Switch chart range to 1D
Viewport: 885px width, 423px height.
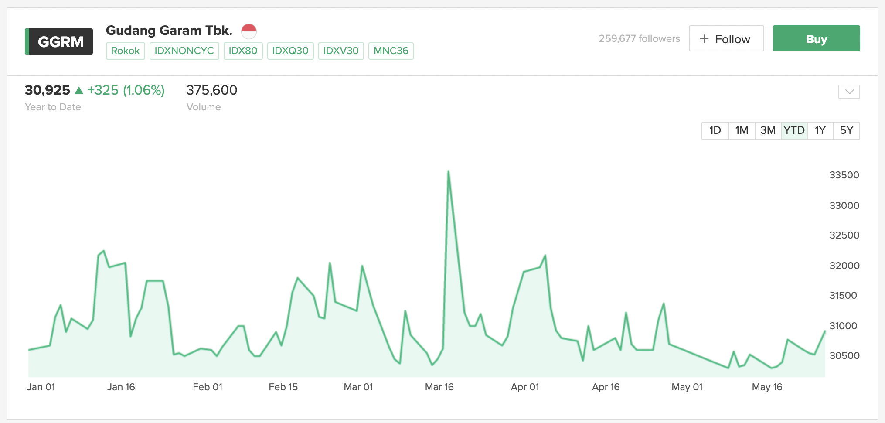[x=715, y=130]
